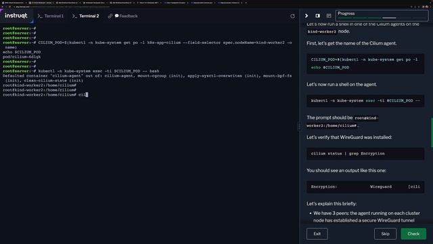Switch to the Terminal 1 tab

(51, 16)
